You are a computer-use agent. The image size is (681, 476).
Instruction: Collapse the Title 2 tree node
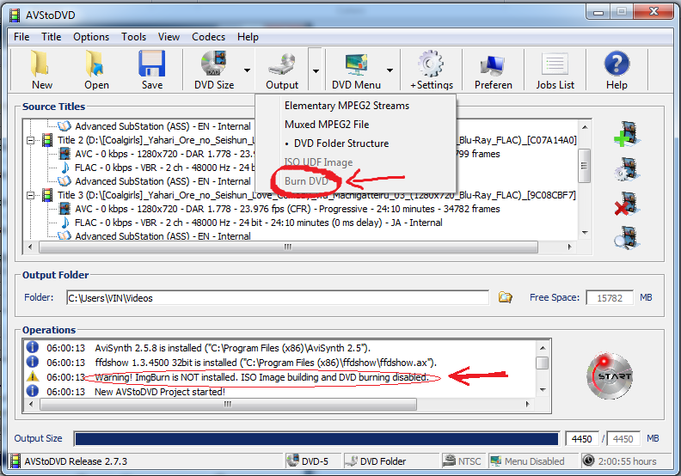(31, 141)
